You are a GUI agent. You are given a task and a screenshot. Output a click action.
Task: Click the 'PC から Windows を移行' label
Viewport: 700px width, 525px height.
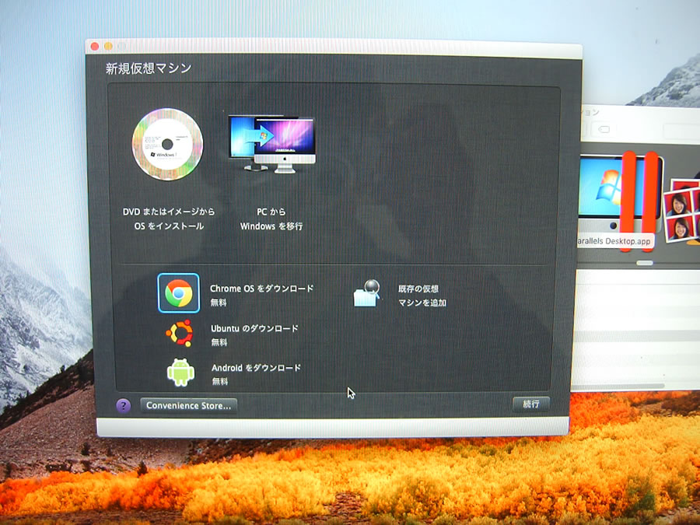pos(271,219)
